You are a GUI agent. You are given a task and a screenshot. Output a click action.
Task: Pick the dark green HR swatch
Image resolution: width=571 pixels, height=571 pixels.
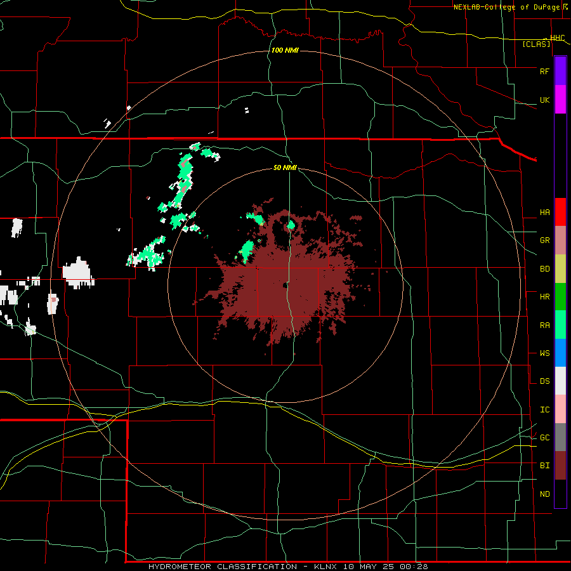(x=560, y=297)
